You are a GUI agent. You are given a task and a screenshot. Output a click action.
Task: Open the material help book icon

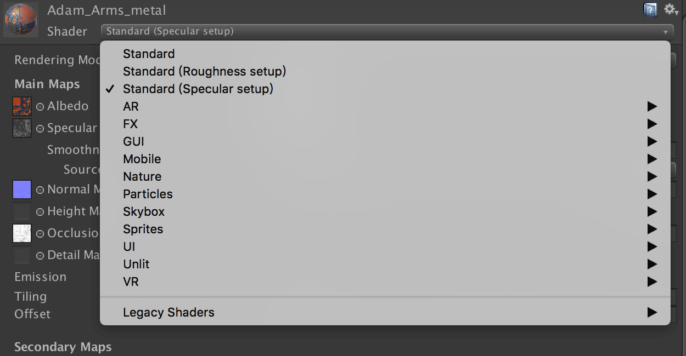650,9
